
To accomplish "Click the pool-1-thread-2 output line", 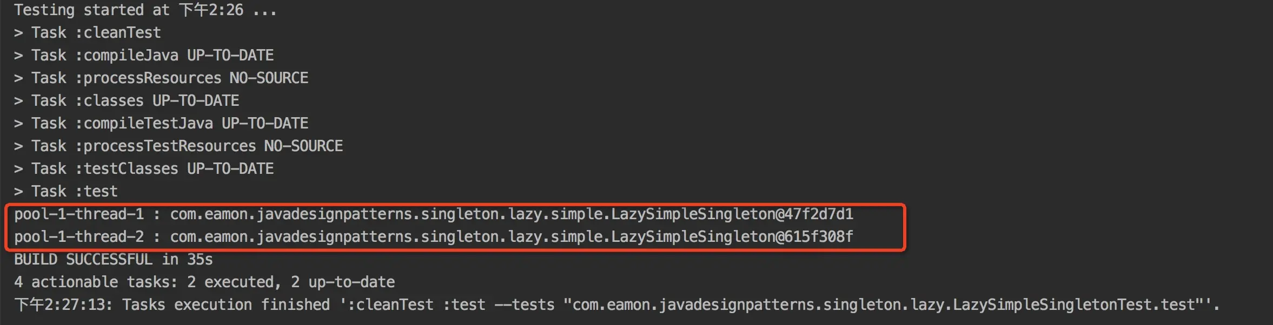I will 434,237.
